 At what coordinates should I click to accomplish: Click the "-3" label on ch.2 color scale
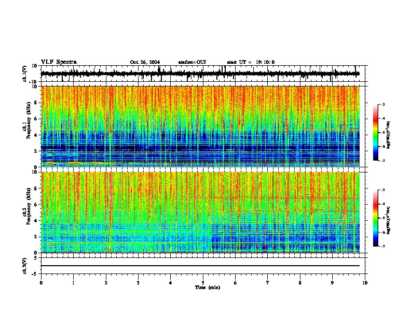point(382,190)
